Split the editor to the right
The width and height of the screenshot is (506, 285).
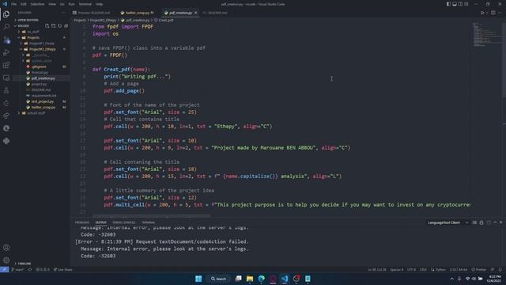[x=493, y=13]
